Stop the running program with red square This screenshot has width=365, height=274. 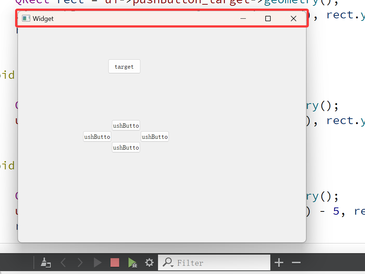[115, 262]
